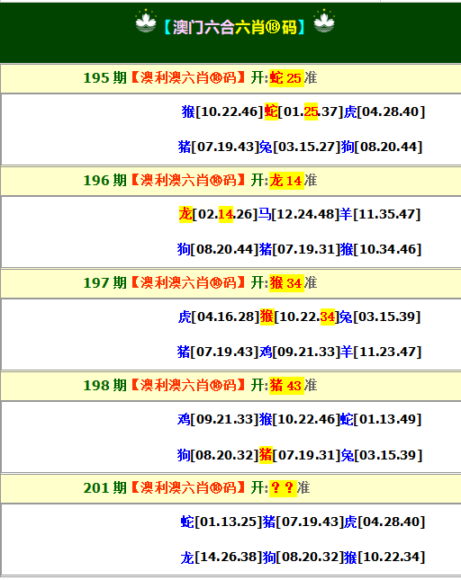The width and height of the screenshot is (461, 580).
Task: Click 猴[10.22.46] in the 195 period
Action: pyautogui.click(x=222, y=112)
